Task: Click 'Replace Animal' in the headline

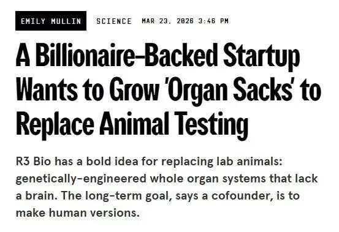Action: point(92,124)
